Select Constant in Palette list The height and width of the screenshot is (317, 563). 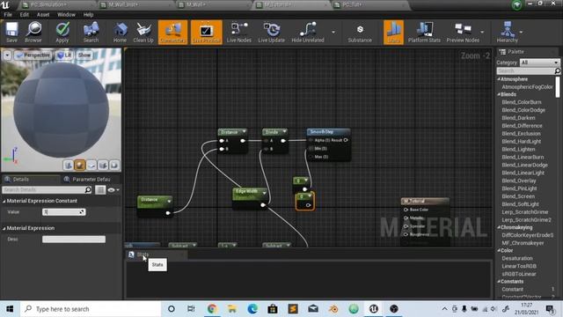(512, 290)
